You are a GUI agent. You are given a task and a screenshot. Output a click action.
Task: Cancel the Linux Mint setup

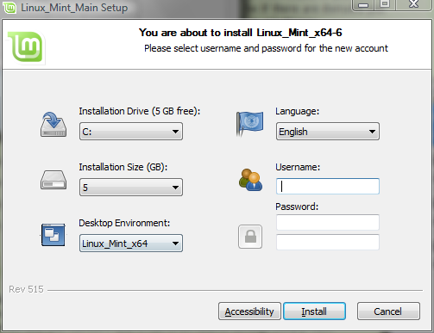pos(388,311)
